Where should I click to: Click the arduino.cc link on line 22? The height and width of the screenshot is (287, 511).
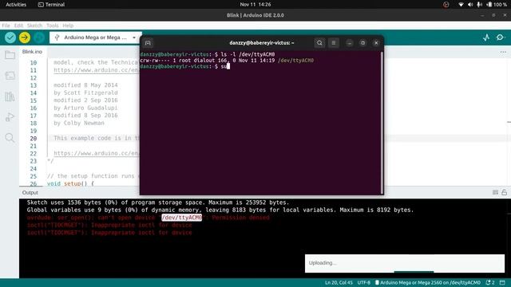click(x=96, y=153)
